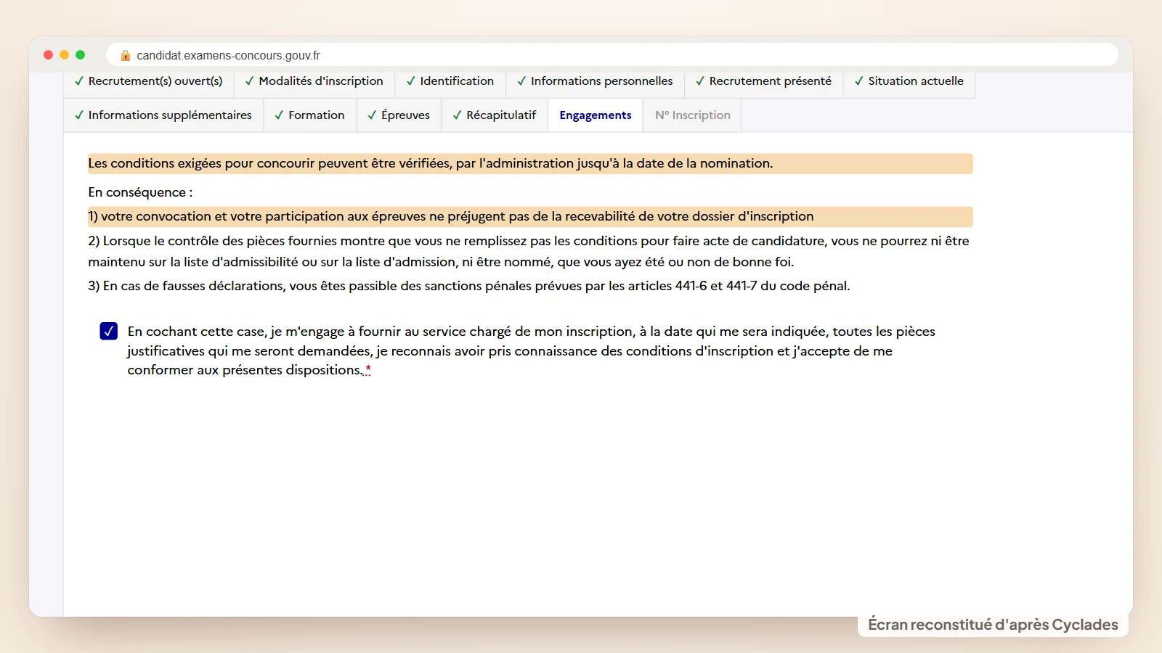Click paragraph "2) Lorsque le contrôle des pièces fournies"
The width and height of the screenshot is (1162, 653).
tap(529, 251)
